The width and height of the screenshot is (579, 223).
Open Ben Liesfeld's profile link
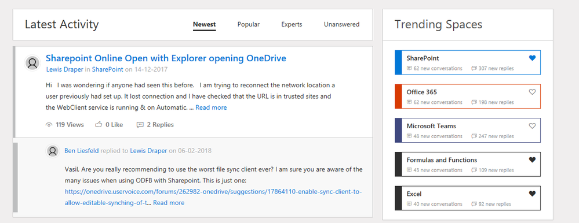82,151
